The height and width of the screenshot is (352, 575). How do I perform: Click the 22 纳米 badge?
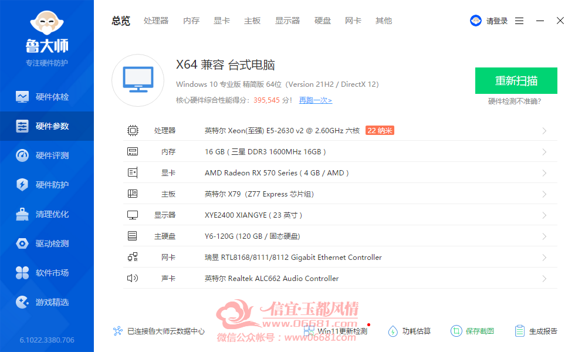point(380,130)
